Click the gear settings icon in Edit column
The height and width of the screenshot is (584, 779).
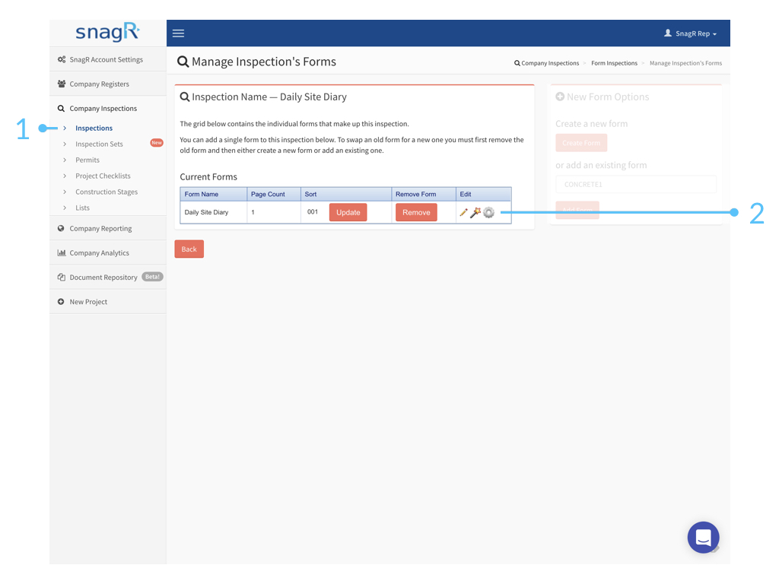pos(489,213)
